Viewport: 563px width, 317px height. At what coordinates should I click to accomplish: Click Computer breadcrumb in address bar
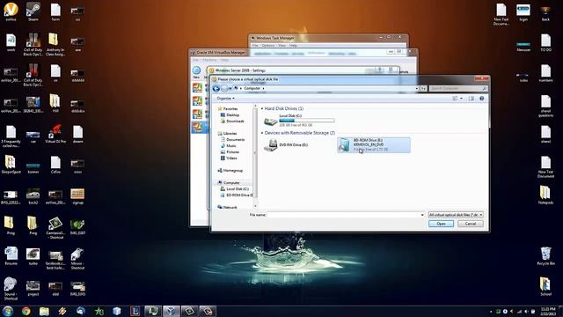(x=252, y=88)
